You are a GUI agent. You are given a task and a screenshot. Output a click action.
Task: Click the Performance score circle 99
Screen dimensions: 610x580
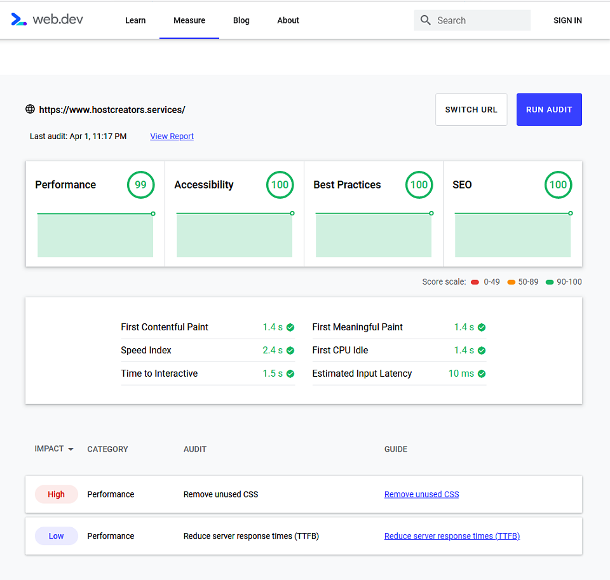tap(140, 185)
